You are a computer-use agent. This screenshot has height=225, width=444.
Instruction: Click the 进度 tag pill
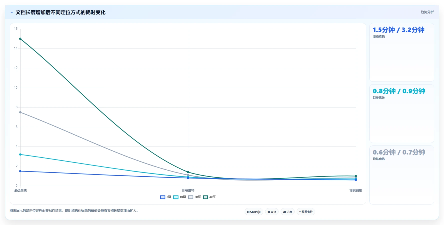click(x=288, y=212)
